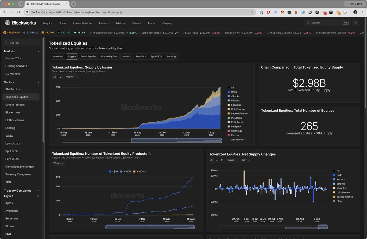Switch to the Spot DEXs tab
Screen dimensions: 367x239
coord(157,57)
